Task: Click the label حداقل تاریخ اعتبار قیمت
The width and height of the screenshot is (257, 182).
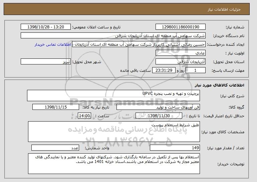Action: (x=224, y=116)
